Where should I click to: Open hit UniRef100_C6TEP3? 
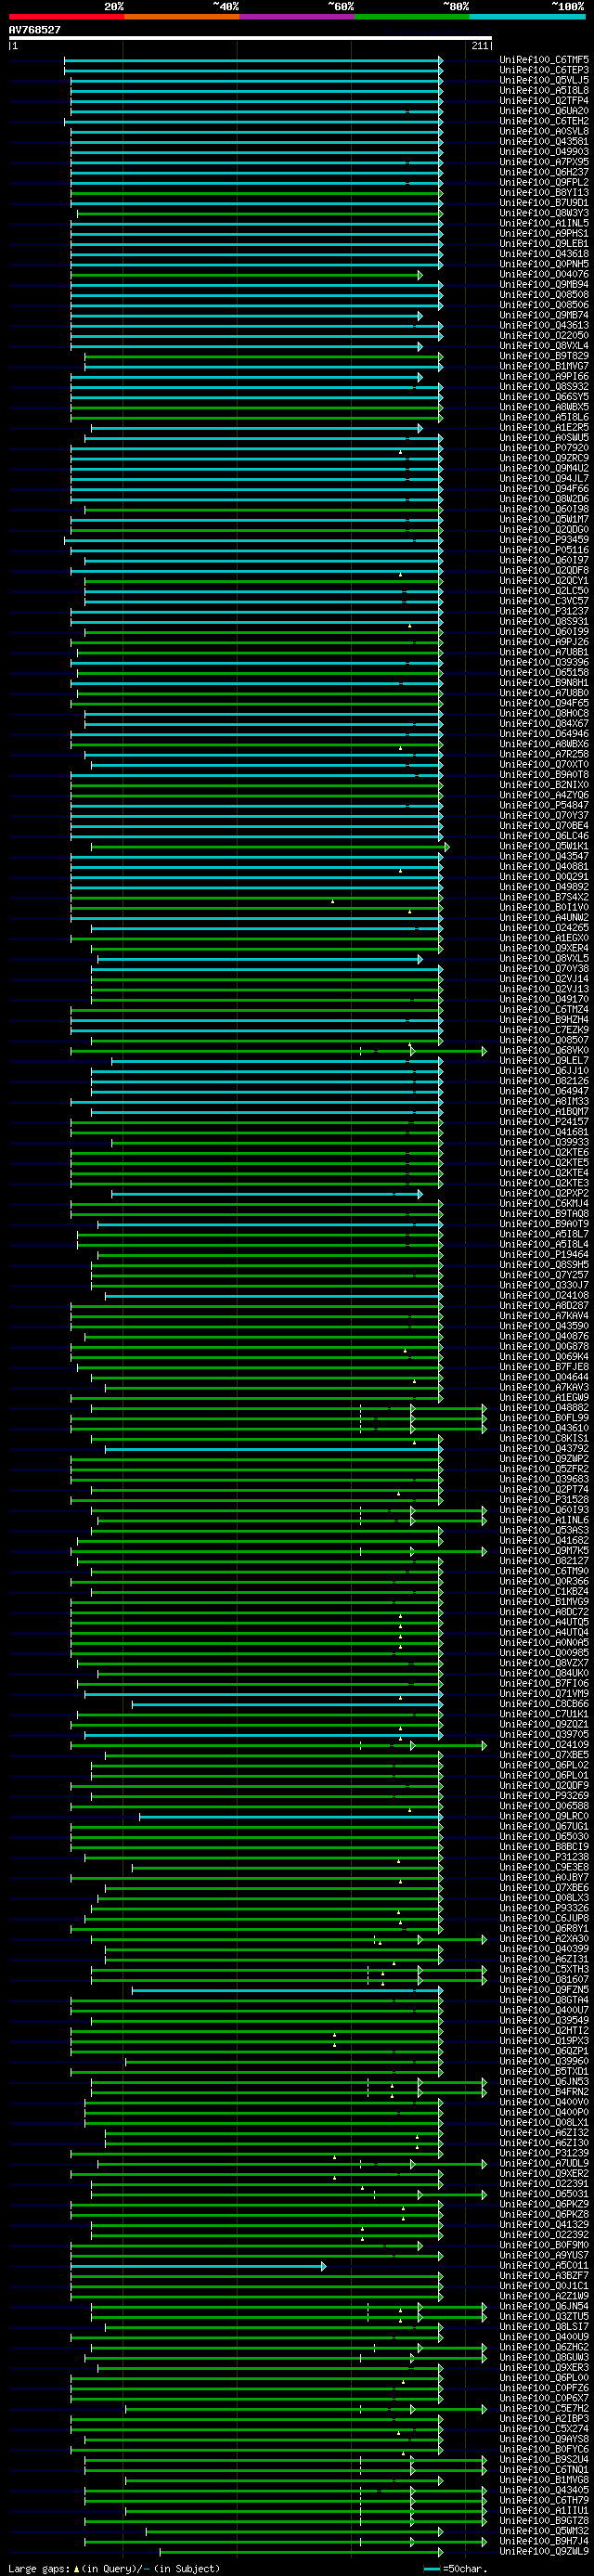[x=544, y=70]
